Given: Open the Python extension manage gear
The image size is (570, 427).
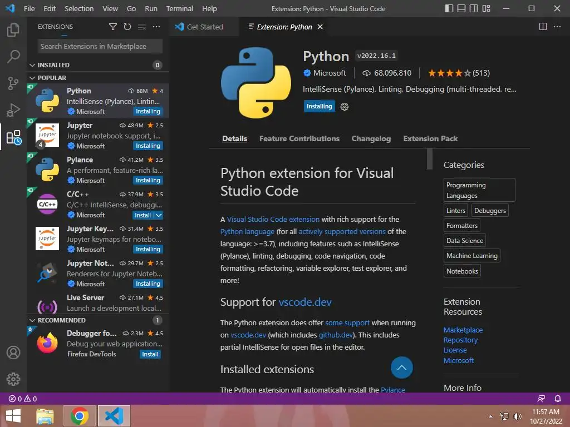Looking at the screenshot, I should tap(344, 107).
